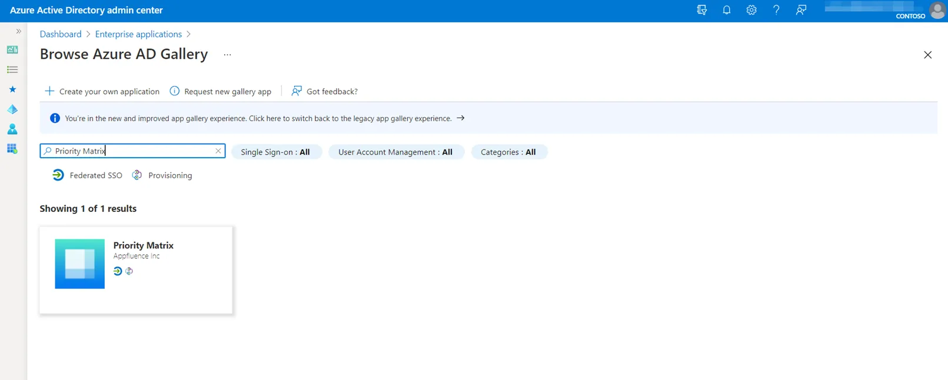948x380 pixels.
Task: Open portal settings gear icon
Action: coord(751,10)
